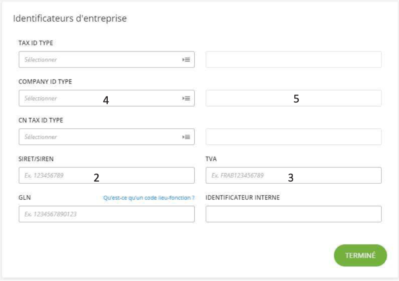The width and height of the screenshot is (399, 281).
Task: Click the GLN field label
Action: 24,198
